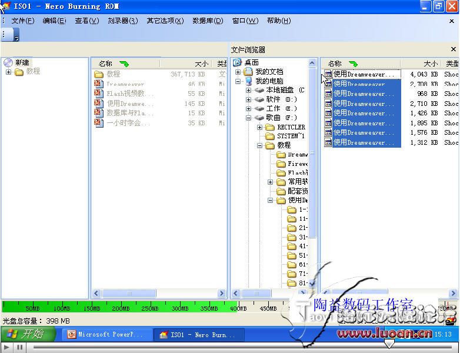Select the Firew folder under 教程
Screen dimensions: 460x353
(x=292, y=164)
